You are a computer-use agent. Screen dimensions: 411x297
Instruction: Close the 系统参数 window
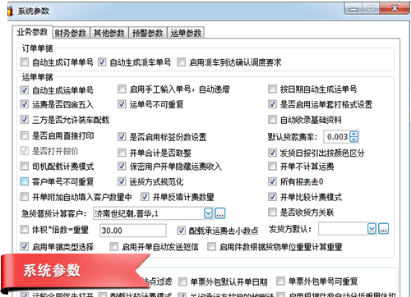pos(395,8)
